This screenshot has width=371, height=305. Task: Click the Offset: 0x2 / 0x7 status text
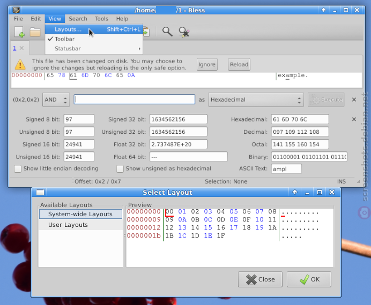point(98,181)
